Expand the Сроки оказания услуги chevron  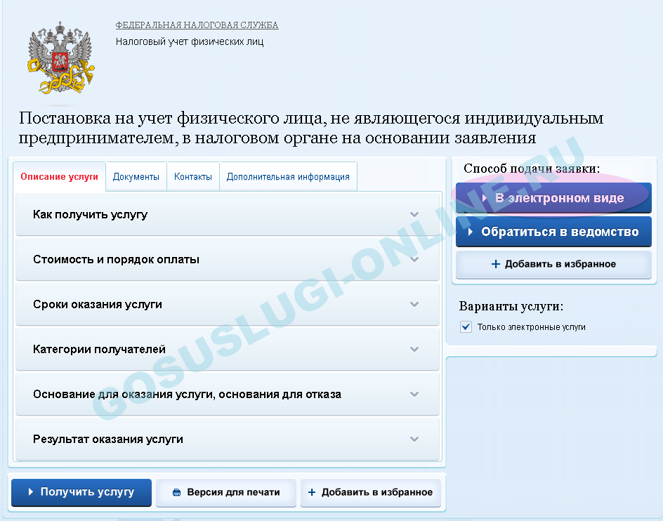[x=414, y=305]
